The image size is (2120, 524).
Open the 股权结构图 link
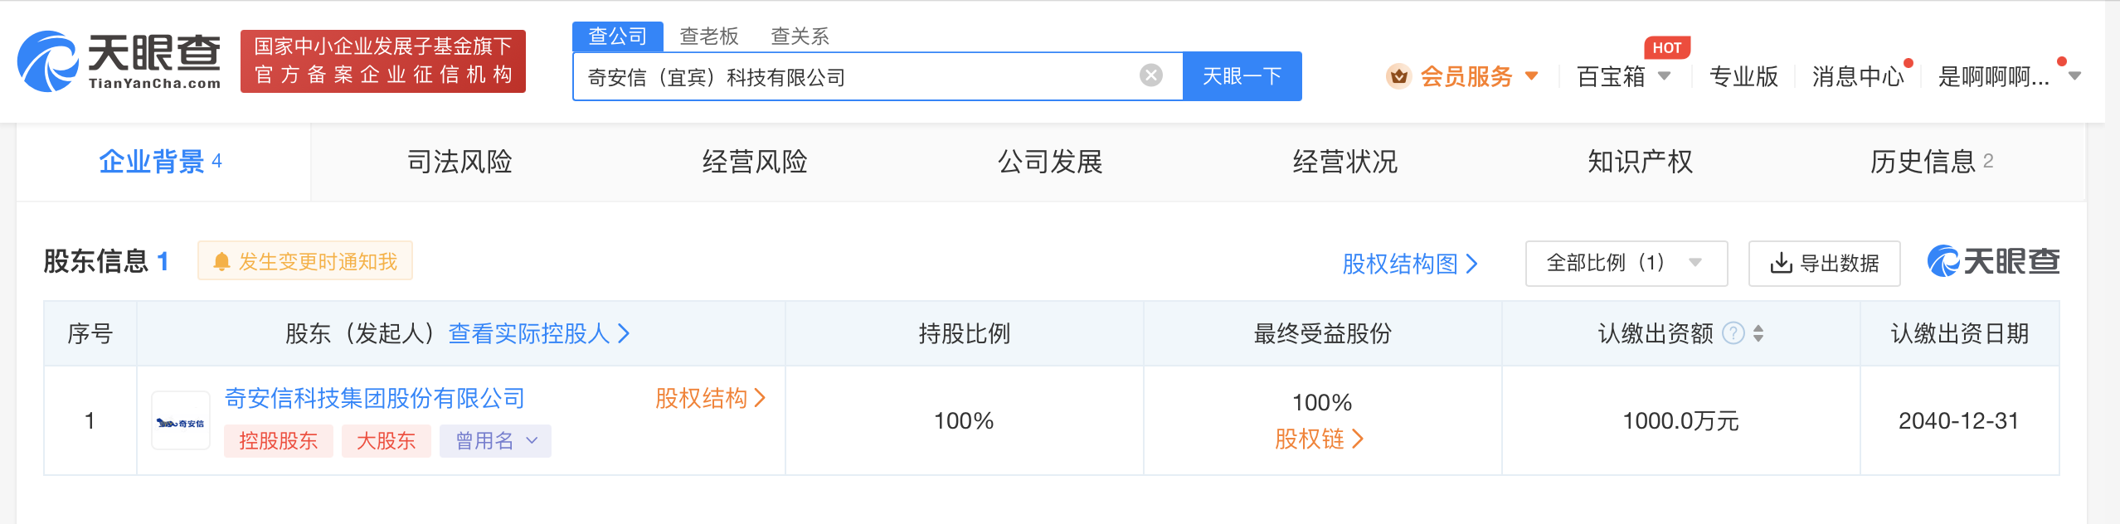click(x=1410, y=264)
